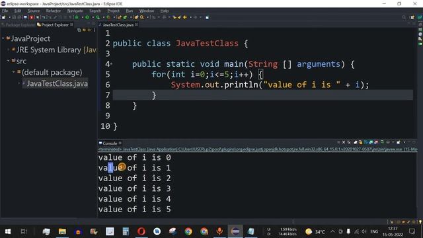Click the Opera browser taskbar icon
Viewport: 423px width, 238px height.
click(141, 231)
